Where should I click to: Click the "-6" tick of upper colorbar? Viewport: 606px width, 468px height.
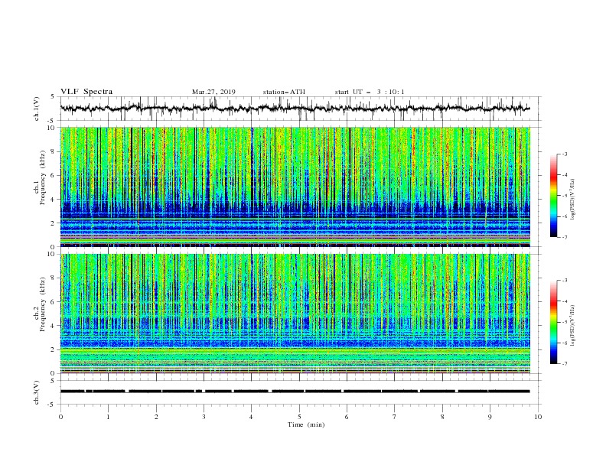click(x=564, y=216)
